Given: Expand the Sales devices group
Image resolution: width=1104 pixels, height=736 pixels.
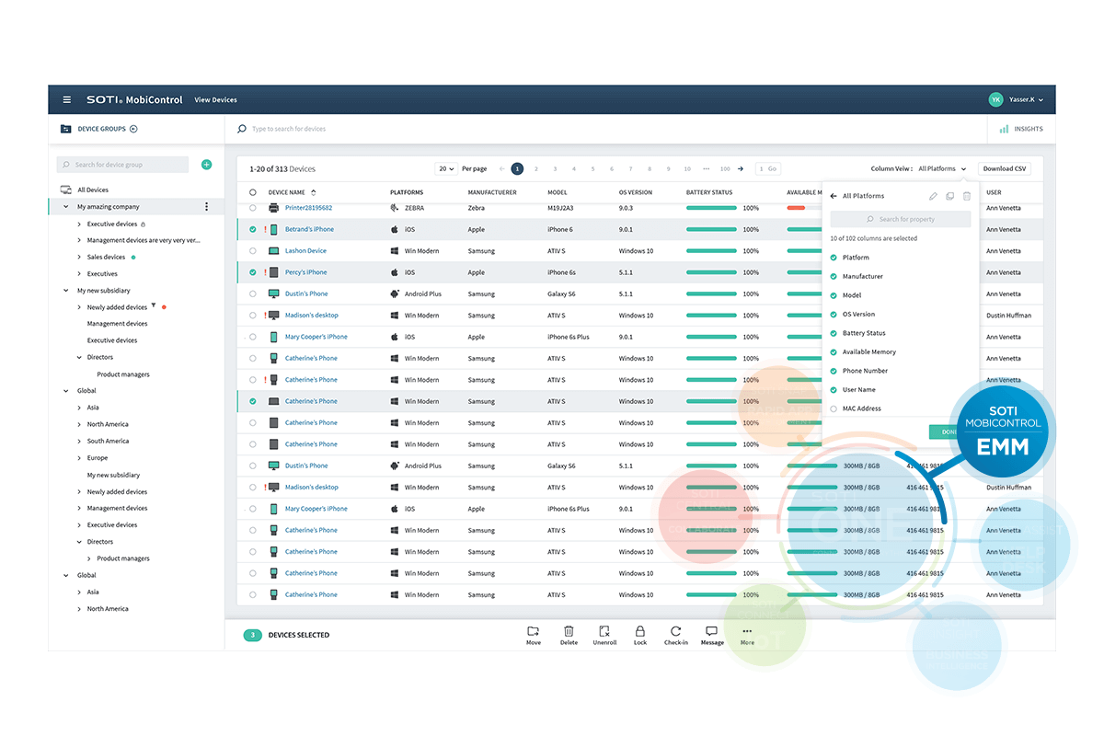Looking at the screenshot, I should (x=79, y=258).
